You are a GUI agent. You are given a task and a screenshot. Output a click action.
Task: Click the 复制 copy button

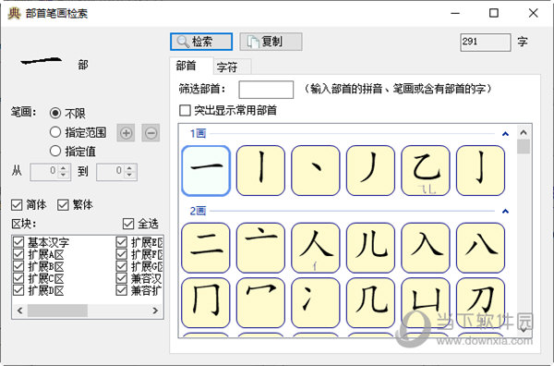[x=271, y=42]
